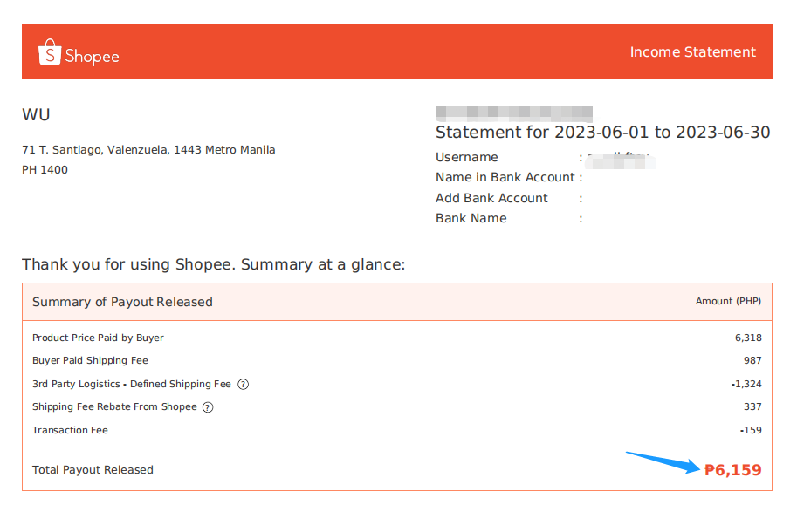804x505 pixels.
Task: Click the -1,324 logistics fee amount
Action: click(746, 384)
